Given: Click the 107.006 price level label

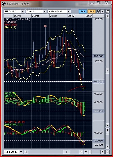Looking at the screenshot, I should (98, 56).
